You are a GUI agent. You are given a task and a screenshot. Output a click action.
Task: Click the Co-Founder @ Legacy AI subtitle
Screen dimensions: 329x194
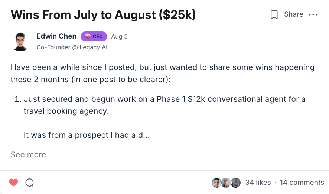(72, 47)
